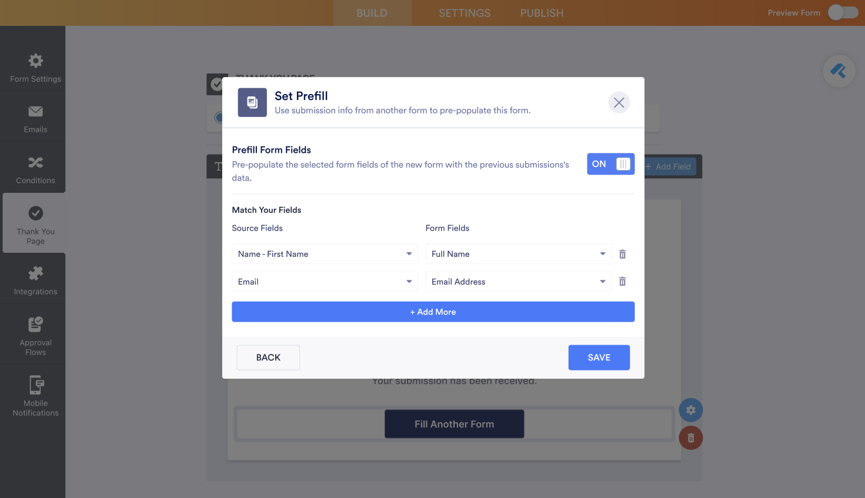Screen dimensions: 865x498
Task: Close the Set Prefill dialog
Action: (619, 103)
